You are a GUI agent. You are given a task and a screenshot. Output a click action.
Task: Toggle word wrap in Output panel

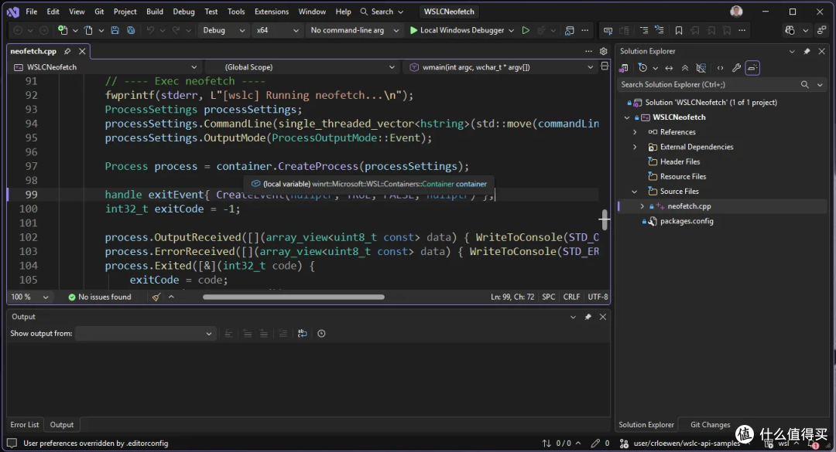(303, 333)
